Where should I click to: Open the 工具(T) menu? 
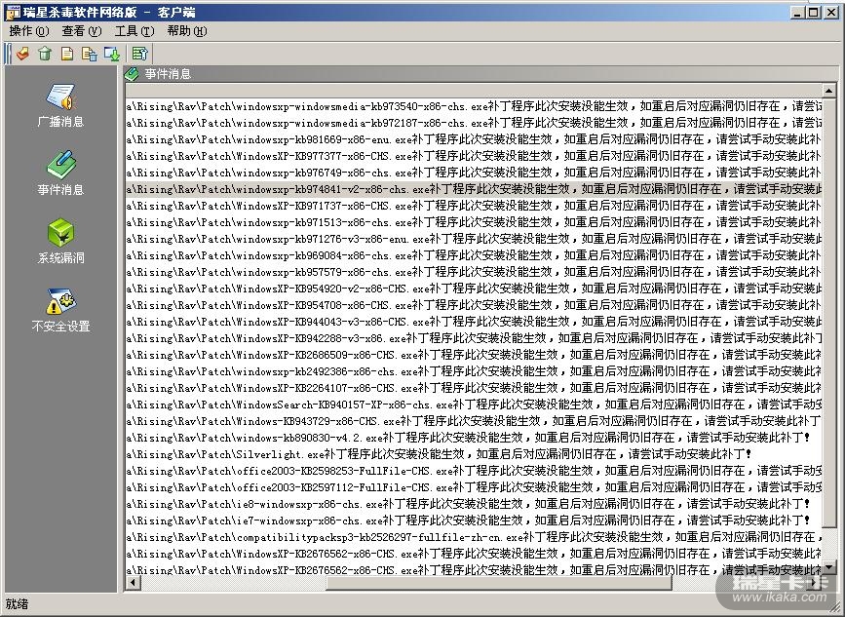point(134,31)
